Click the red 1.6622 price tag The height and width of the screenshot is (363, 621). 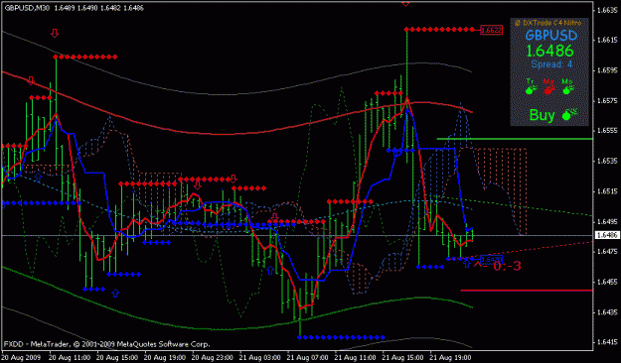491,30
